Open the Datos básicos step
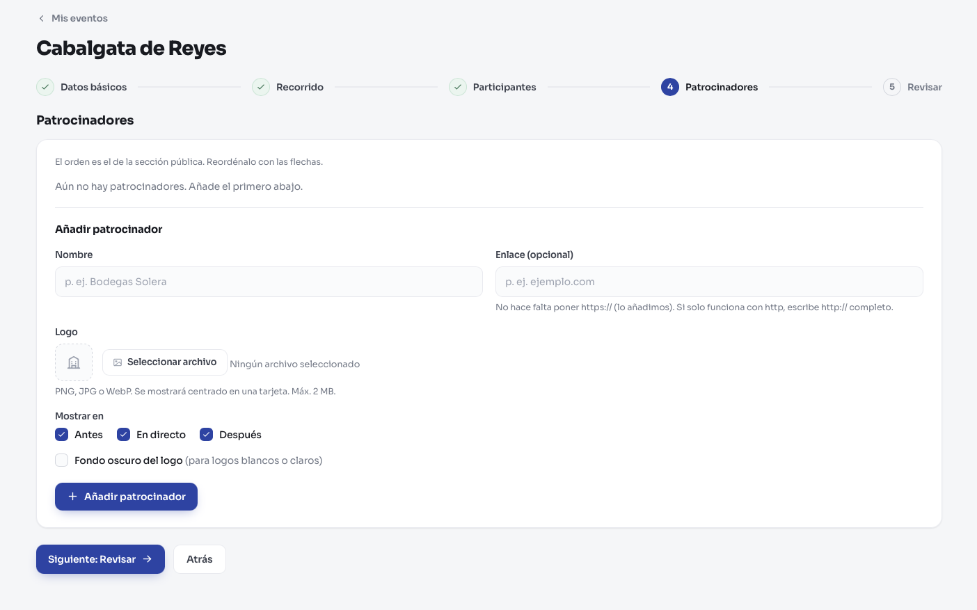 pos(93,87)
